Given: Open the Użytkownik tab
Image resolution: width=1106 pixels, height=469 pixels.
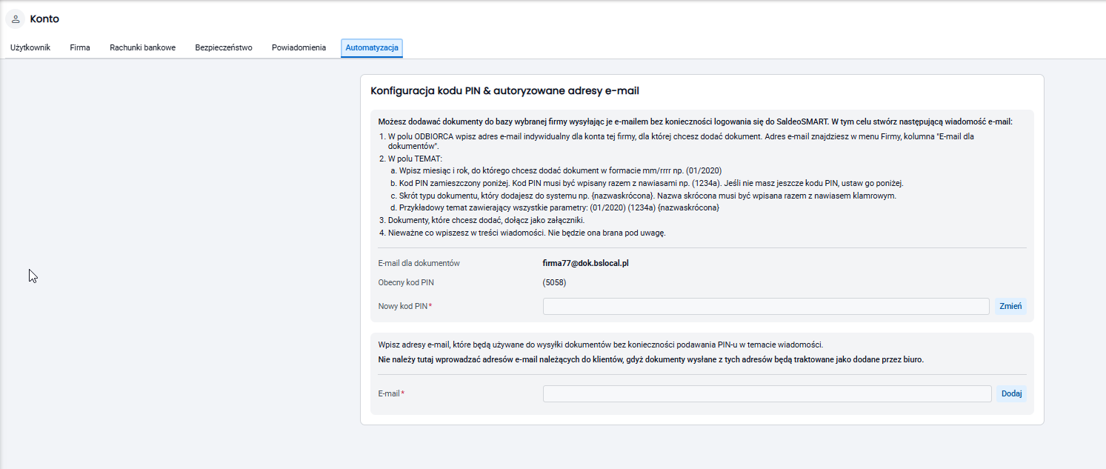Looking at the screenshot, I should coord(30,47).
